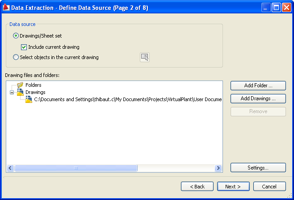This screenshot has width=294, height=200.
Task: Uncheck Include current drawing checkbox
Action: tap(24, 47)
